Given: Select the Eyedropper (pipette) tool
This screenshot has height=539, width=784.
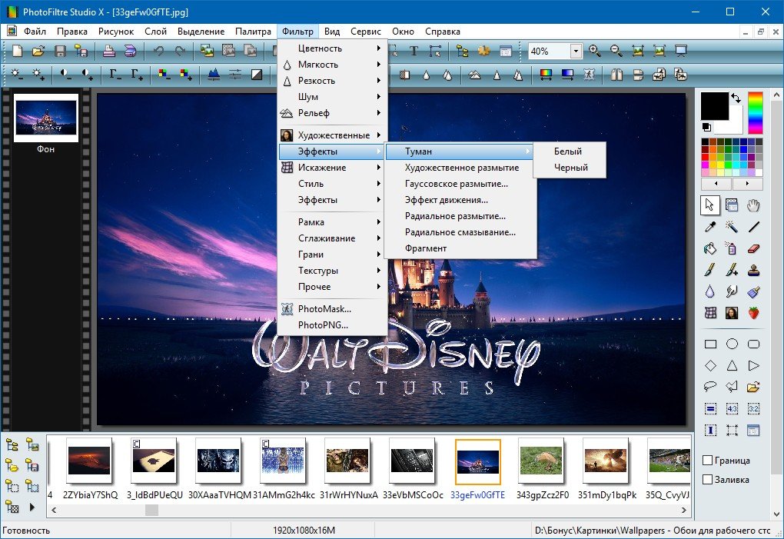Looking at the screenshot, I should coord(710,227).
